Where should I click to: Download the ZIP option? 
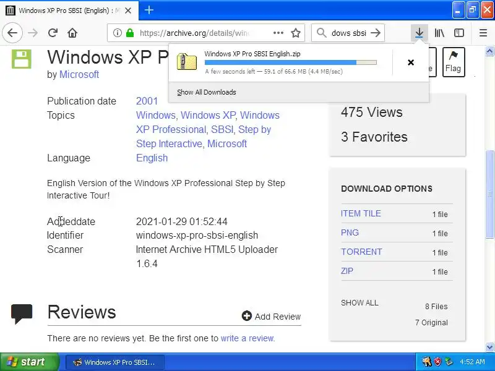point(347,271)
